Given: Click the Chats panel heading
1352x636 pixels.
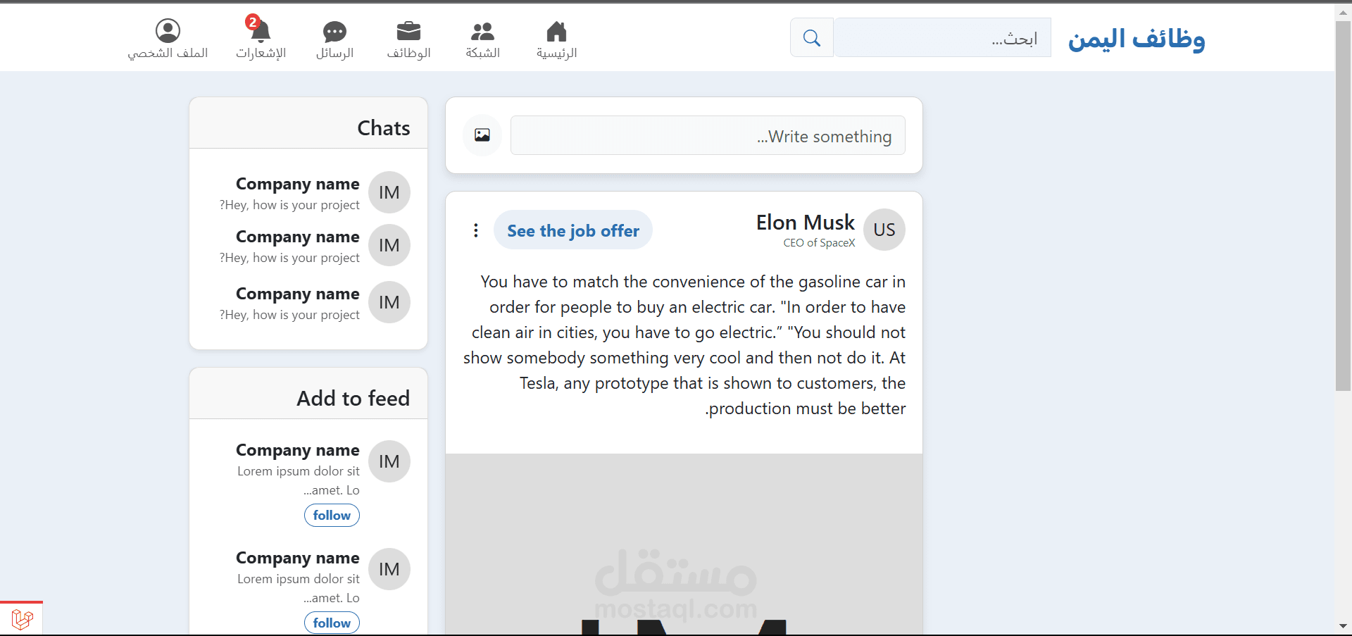Looking at the screenshot, I should [384, 128].
